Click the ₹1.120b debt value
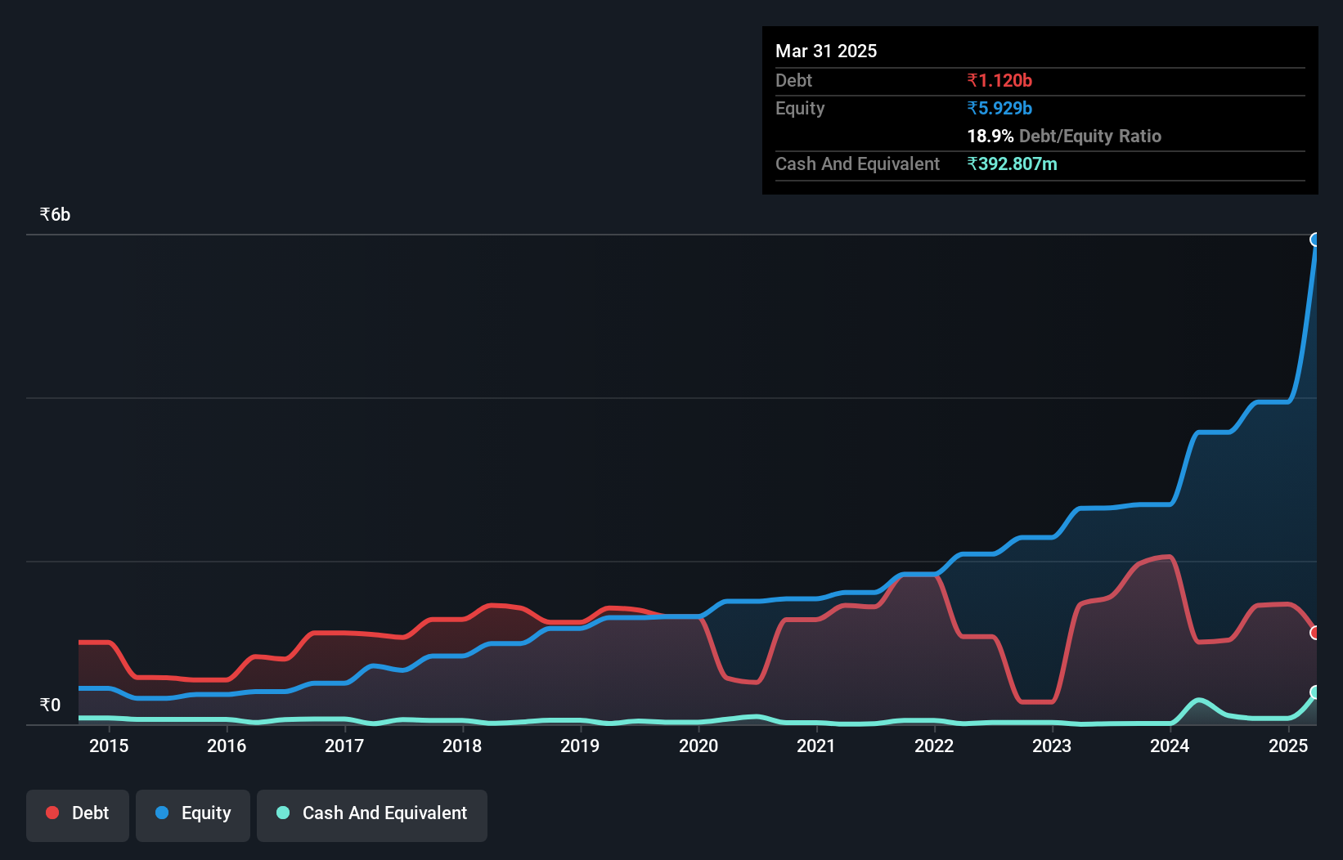This screenshot has width=1343, height=860. point(999,80)
